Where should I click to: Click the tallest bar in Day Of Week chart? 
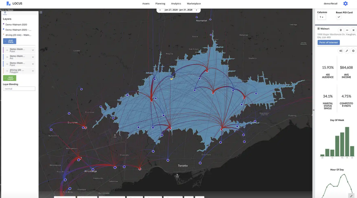pos(347,142)
